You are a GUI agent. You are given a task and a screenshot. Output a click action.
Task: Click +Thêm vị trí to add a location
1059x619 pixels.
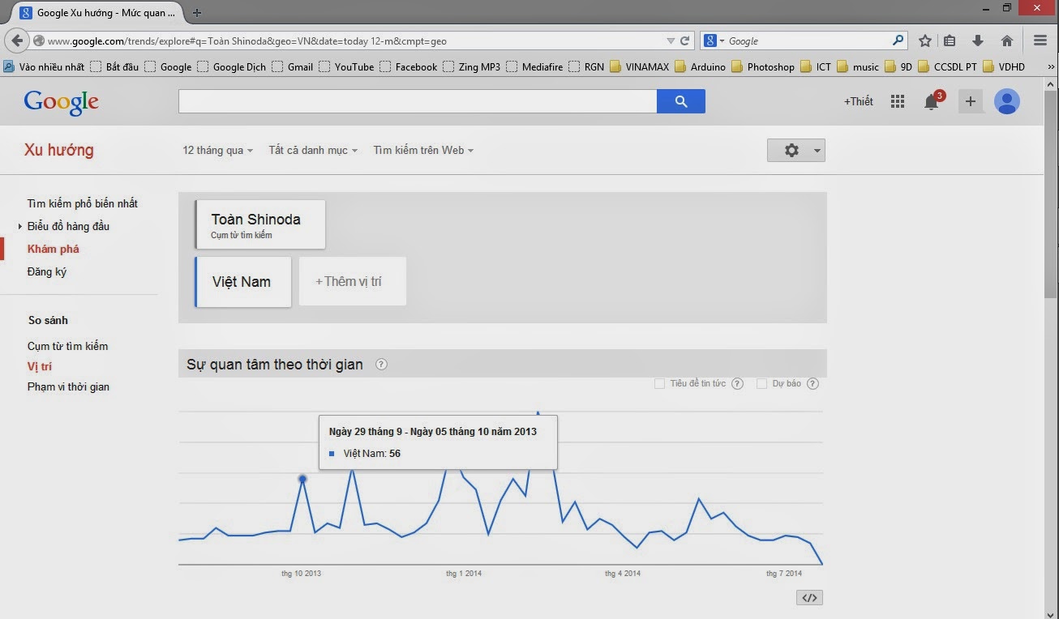352,281
